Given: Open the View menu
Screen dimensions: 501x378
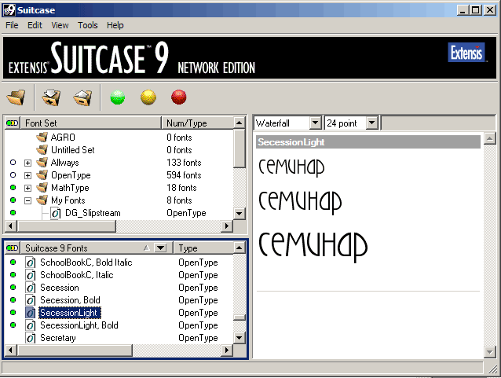Looking at the screenshot, I should click(x=60, y=25).
